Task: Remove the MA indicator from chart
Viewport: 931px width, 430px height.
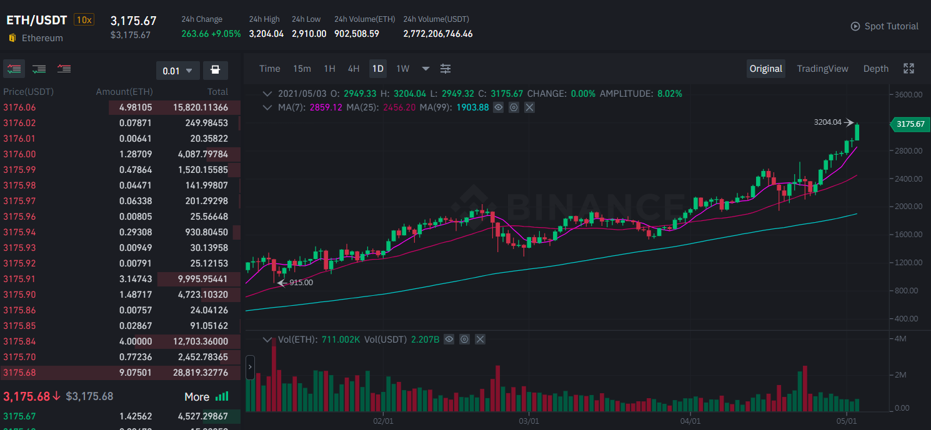Action: (529, 107)
